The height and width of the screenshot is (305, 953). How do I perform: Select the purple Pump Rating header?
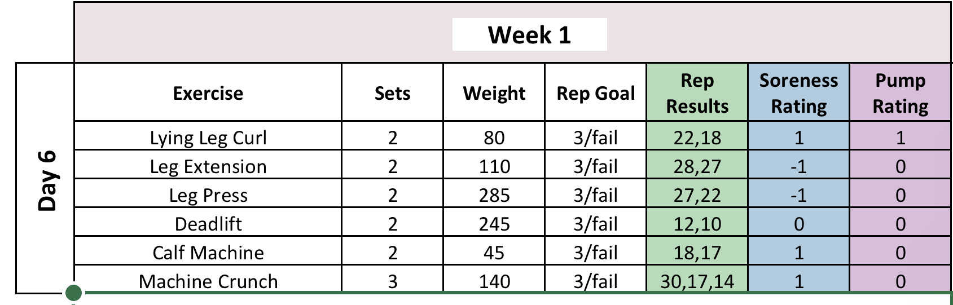point(900,93)
